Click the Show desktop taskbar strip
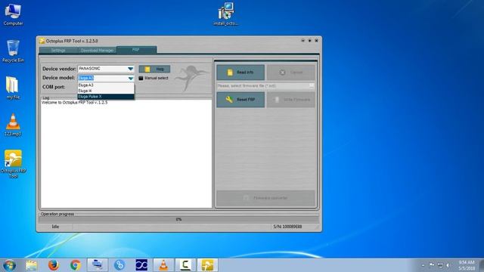This screenshot has height=272, width=484. click(x=481, y=265)
